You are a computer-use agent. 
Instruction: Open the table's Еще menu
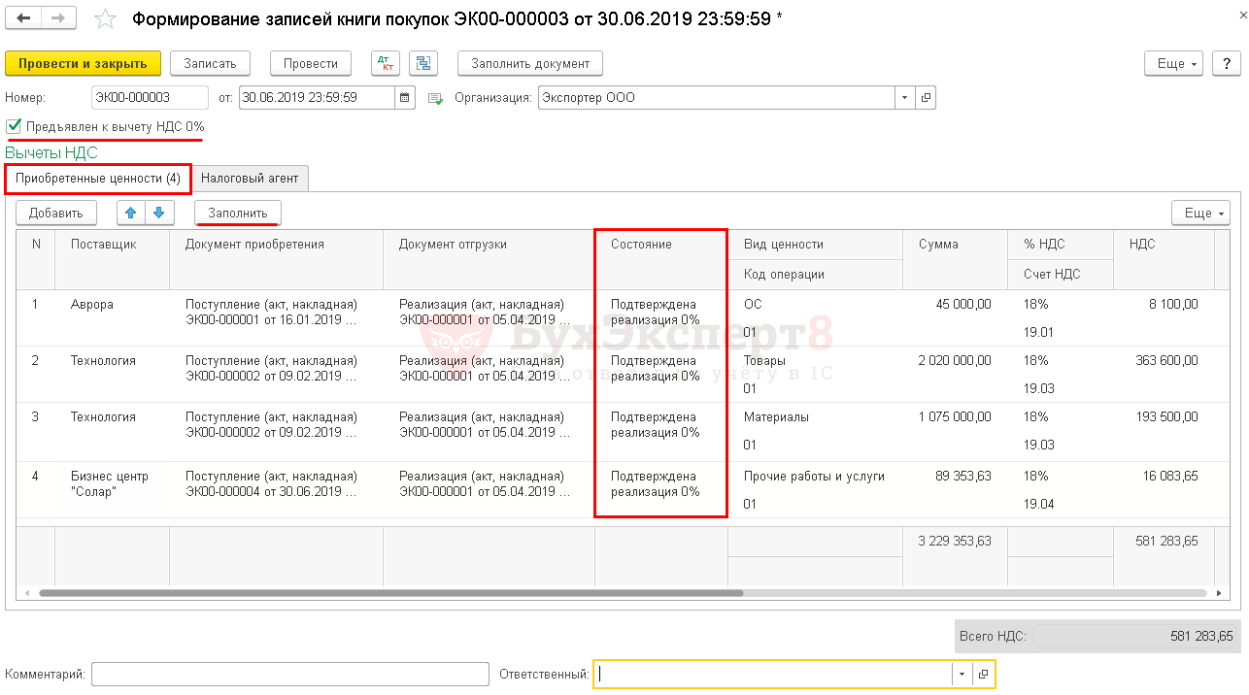[1201, 213]
